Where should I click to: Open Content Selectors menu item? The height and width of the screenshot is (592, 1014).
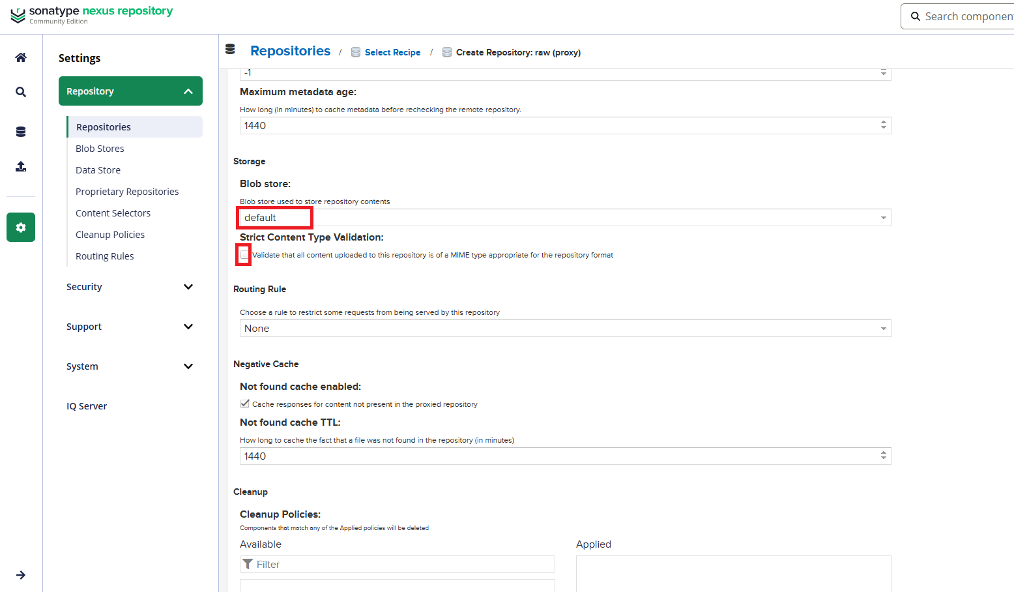point(113,213)
